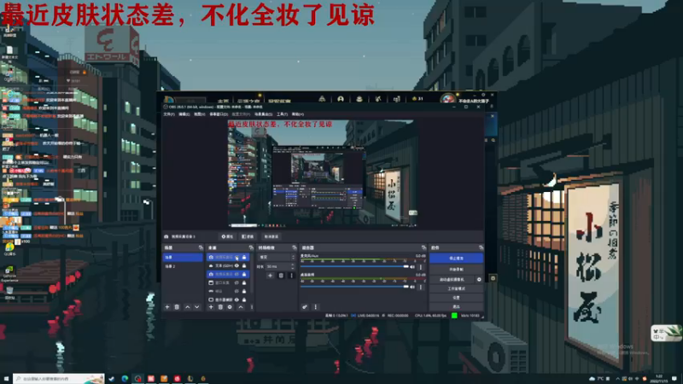This screenshot has height=384, width=683.
Task: Open the 视图(V) menu
Action: coord(200,114)
